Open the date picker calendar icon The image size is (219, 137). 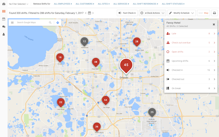point(90,13)
